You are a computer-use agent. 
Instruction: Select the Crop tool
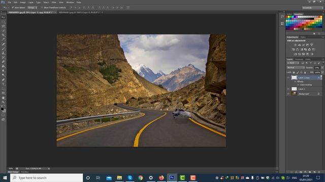click(3, 35)
